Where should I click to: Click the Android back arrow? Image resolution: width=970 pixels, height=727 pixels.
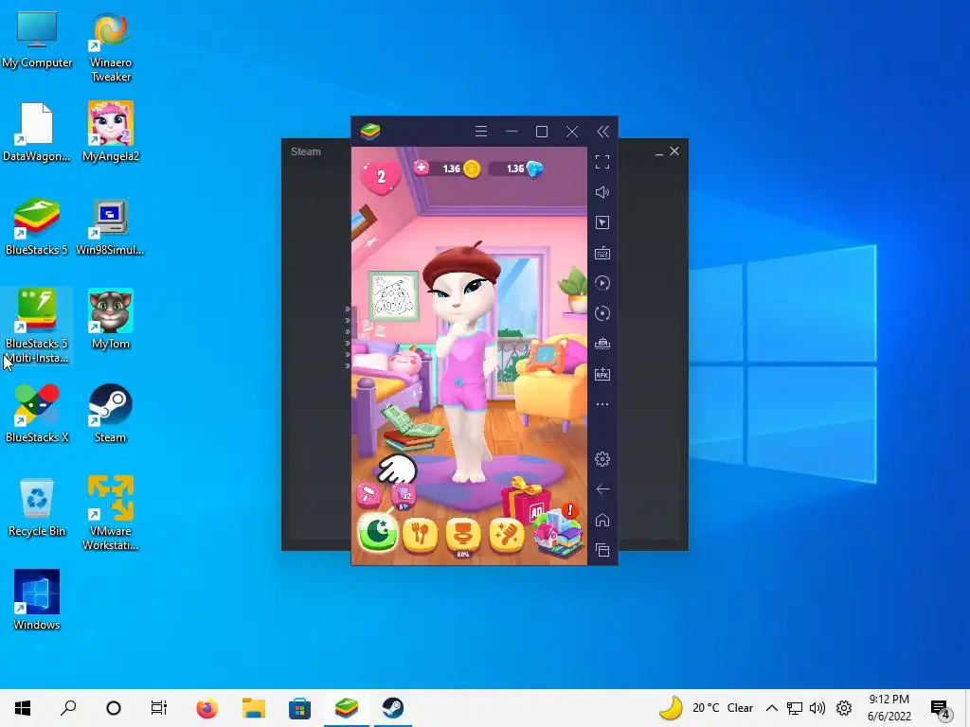pyautogui.click(x=602, y=489)
